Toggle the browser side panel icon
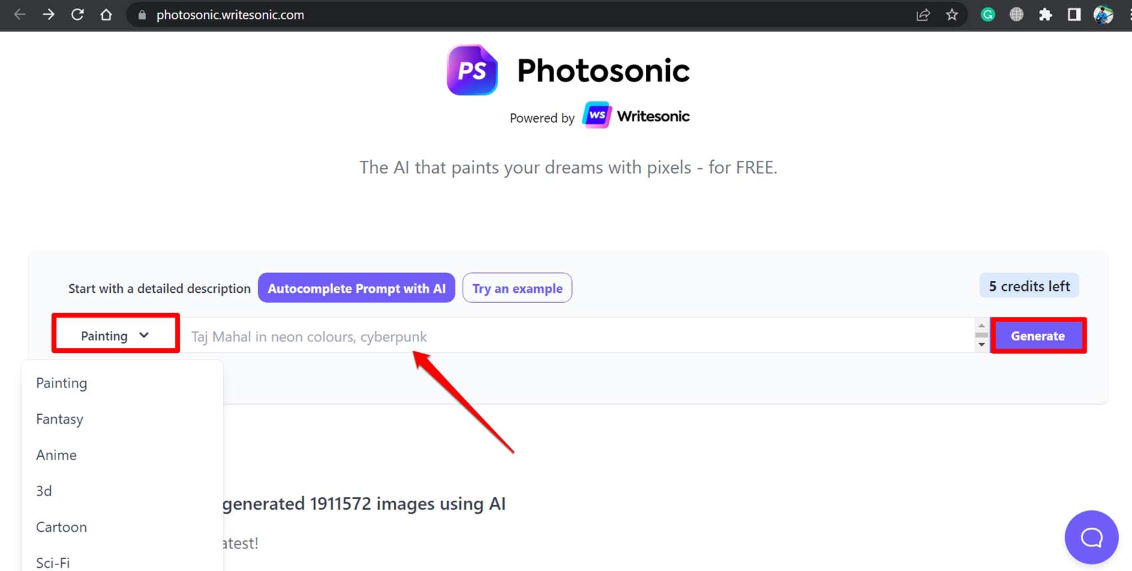1132x571 pixels. [1074, 15]
